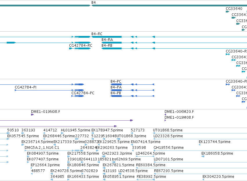Open HL01945.5prime EST label
The height and width of the screenshot is (181, 247).
click(x=75, y=130)
